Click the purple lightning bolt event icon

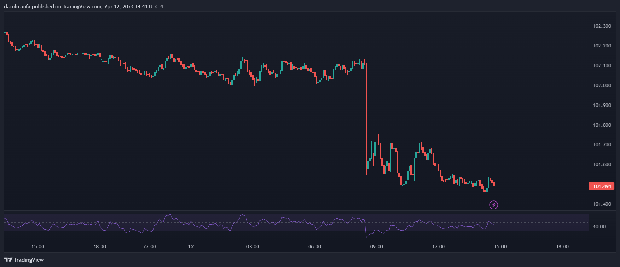pos(494,205)
